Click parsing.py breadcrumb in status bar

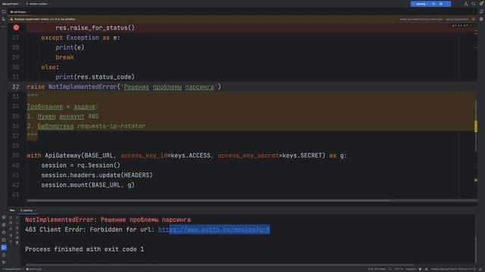tap(34, 269)
